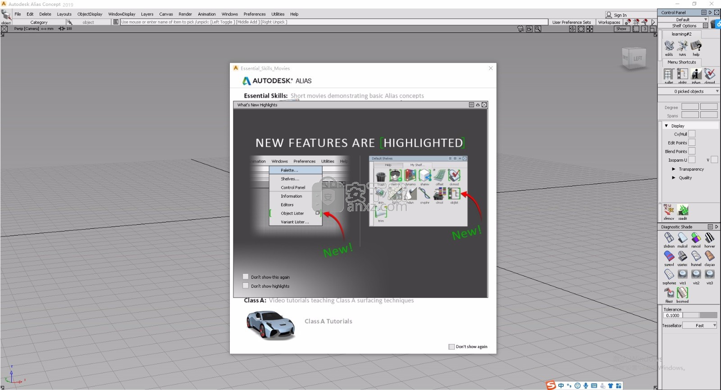Expand the Transparency section
The width and height of the screenshot is (721, 390).
point(674,169)
